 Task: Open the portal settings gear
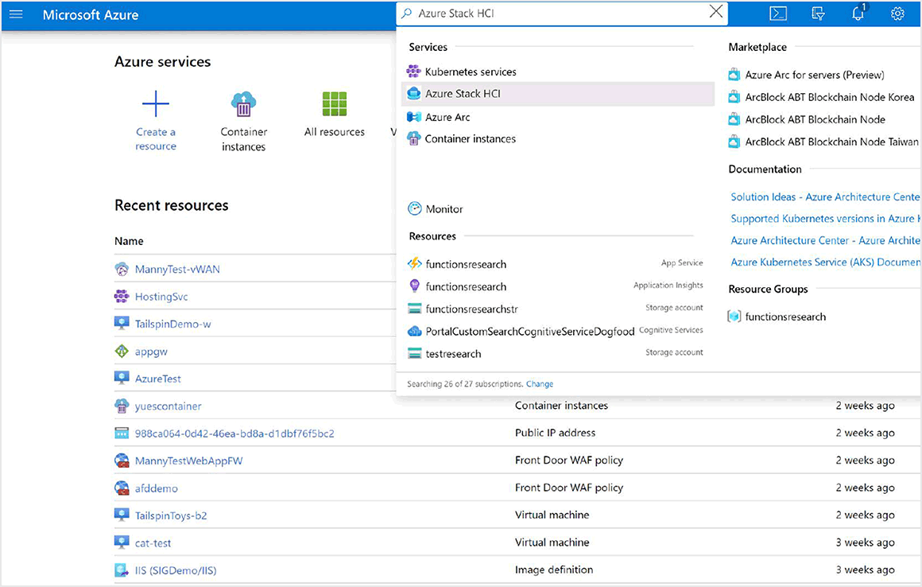point(897,14)
